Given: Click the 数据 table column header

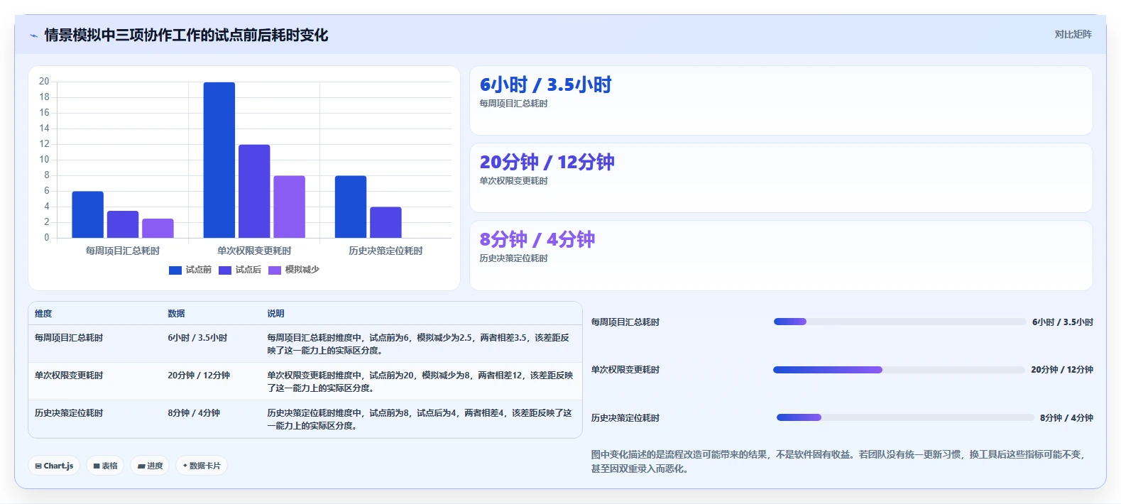Looking at the screenshot, I should tap(176, 314).
